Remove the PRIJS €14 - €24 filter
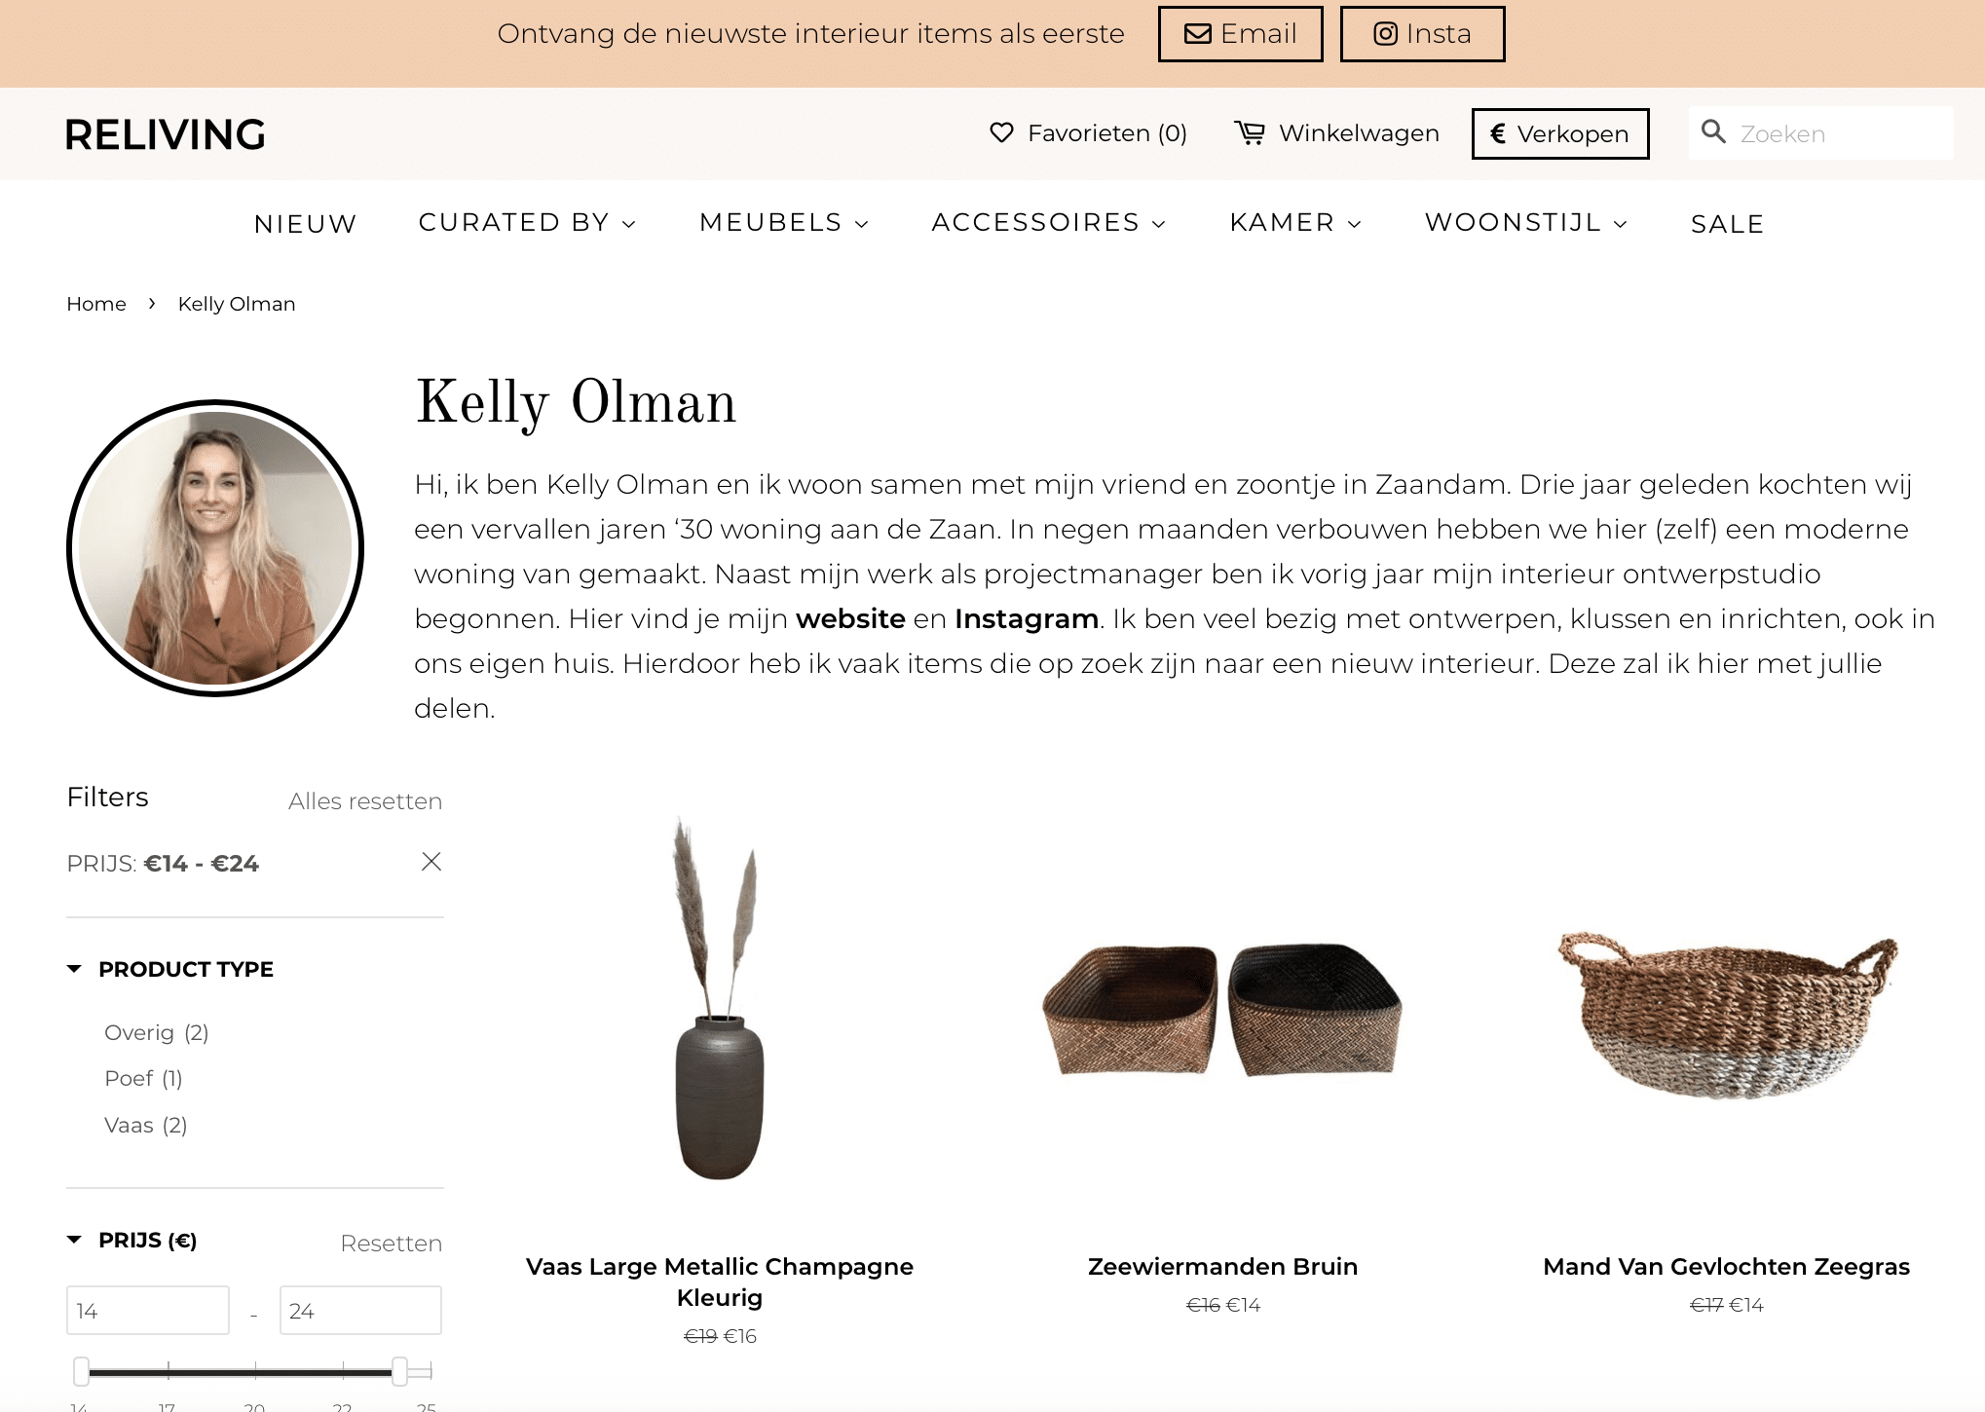 pyautogui.click(x=431, y=862)
